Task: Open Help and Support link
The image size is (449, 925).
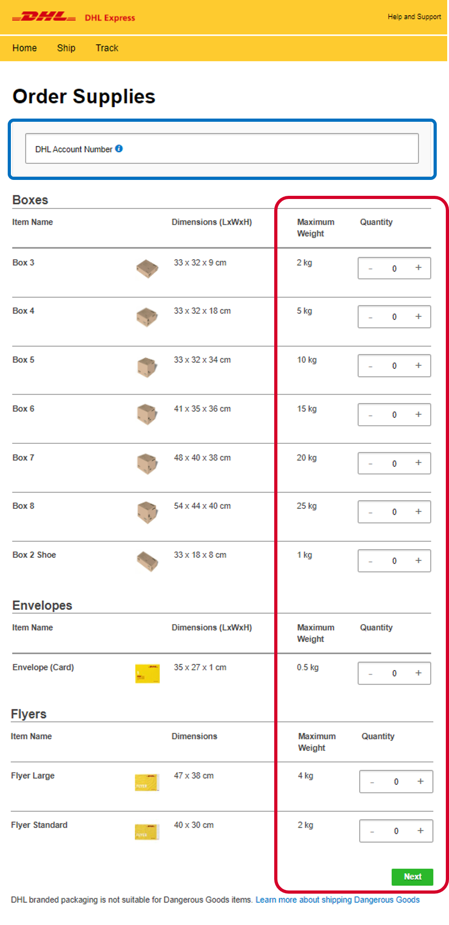Action: [x=414, y=17]
